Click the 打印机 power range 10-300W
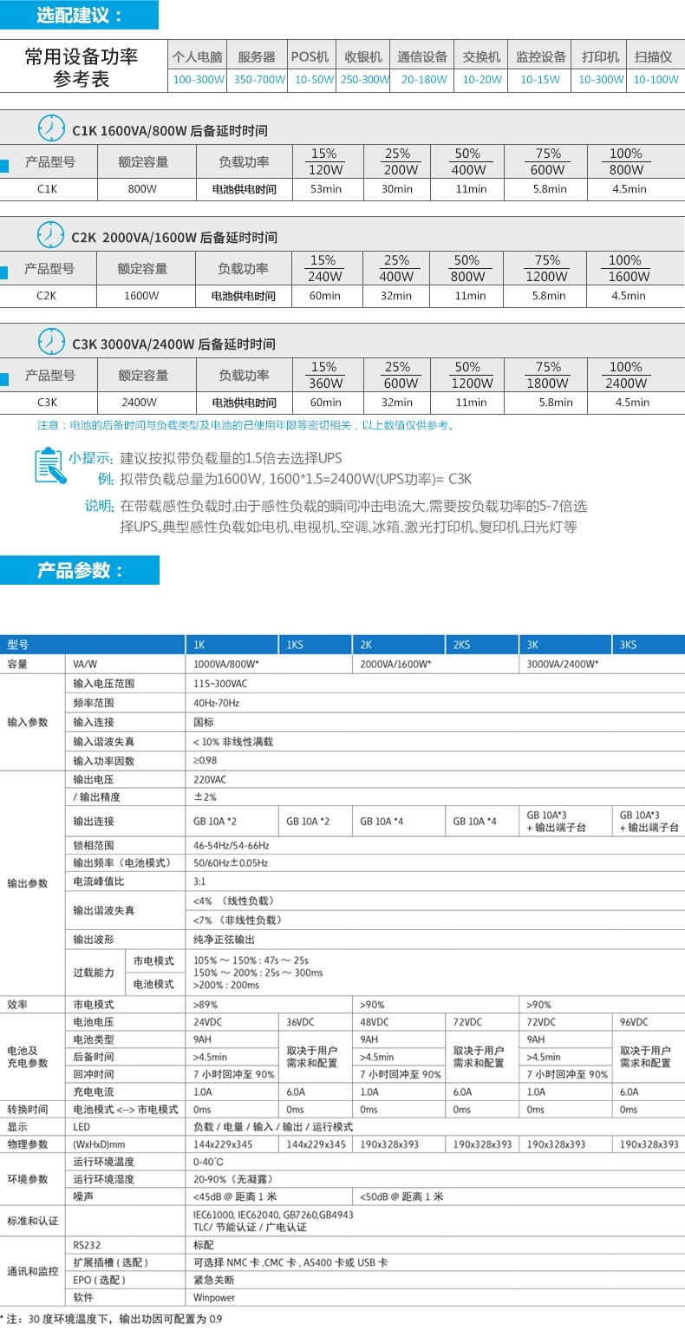Screen dimensions: 685x1337 tap(601, 79)
